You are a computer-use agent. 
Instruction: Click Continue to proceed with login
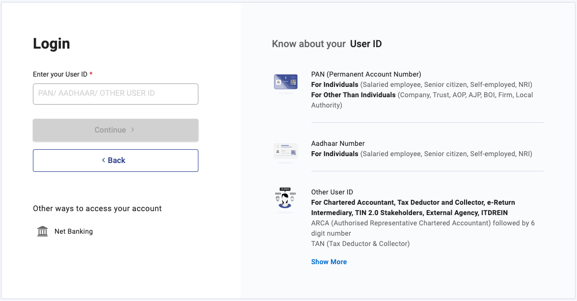115,130
